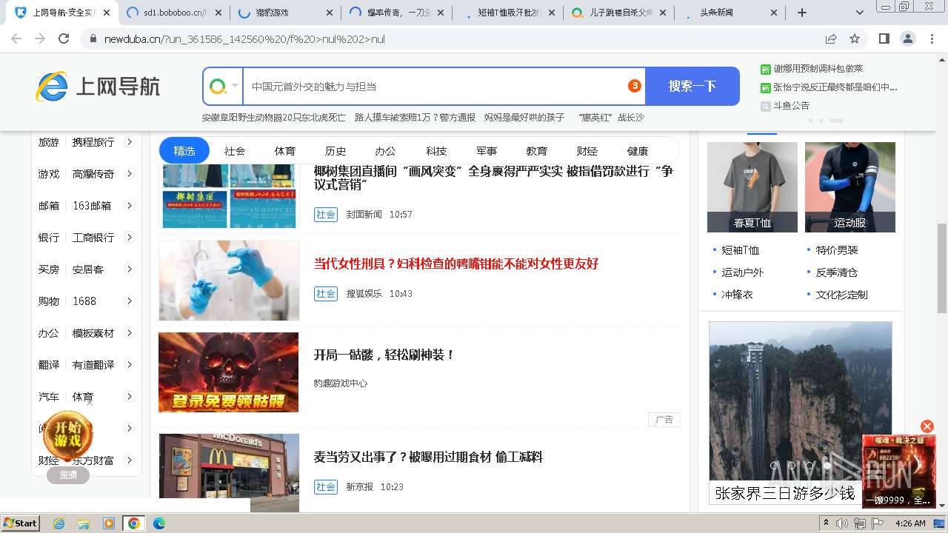Open the browser side panel icon

[x=884, y=38]
